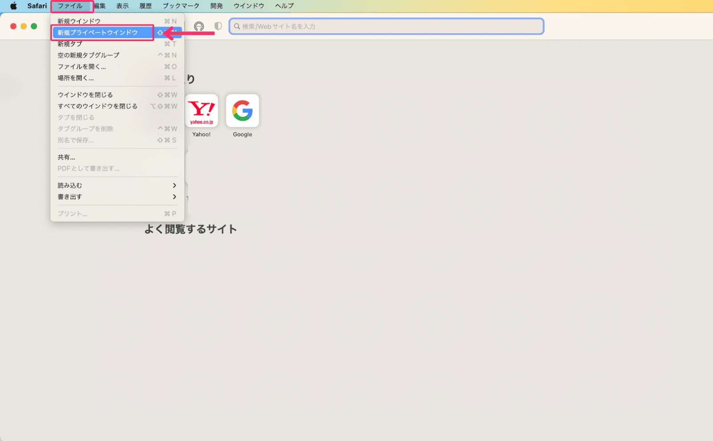Choose 場所を開く… entry
This screenshot has height=441, width=713.
pyautogui.click(x=117, y=78)
